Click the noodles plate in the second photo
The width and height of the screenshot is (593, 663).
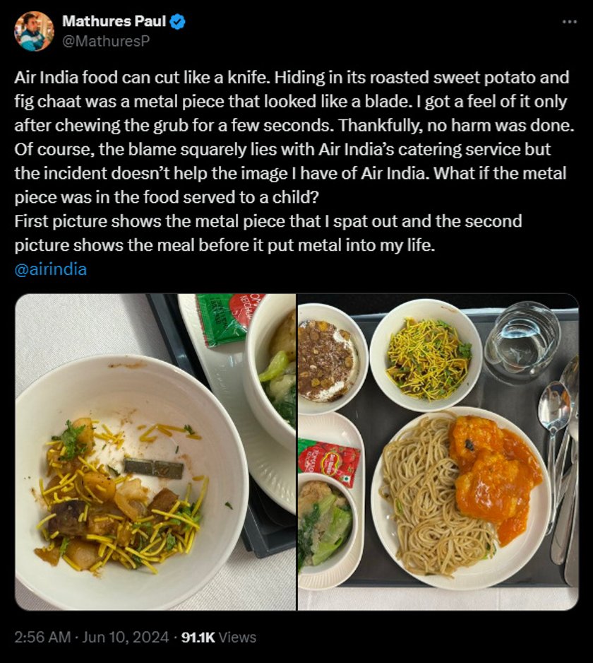coord(461,498)
